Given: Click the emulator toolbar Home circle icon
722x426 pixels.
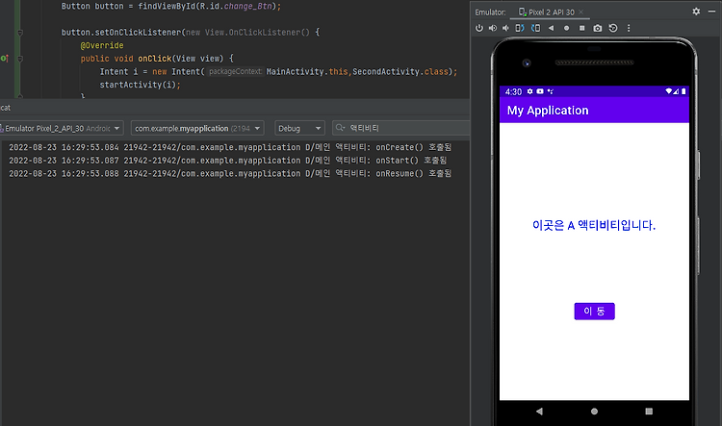Looking at the screenshot, I should 566,28.
